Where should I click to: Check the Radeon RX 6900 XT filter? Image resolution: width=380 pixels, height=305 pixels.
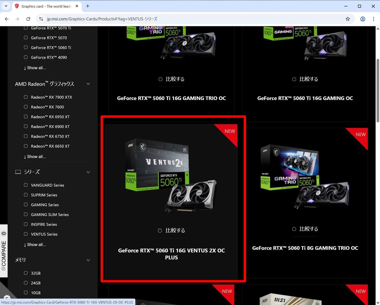coord(26,126)
